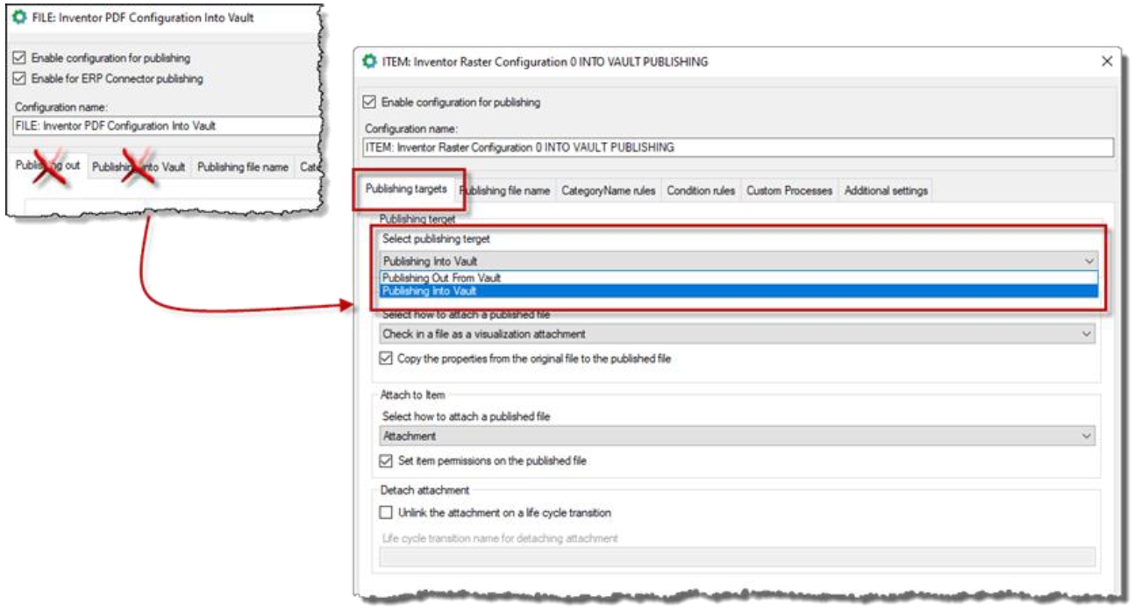Switch to the Additional settings tab
1134x611 pixels.
click(886, 191)
